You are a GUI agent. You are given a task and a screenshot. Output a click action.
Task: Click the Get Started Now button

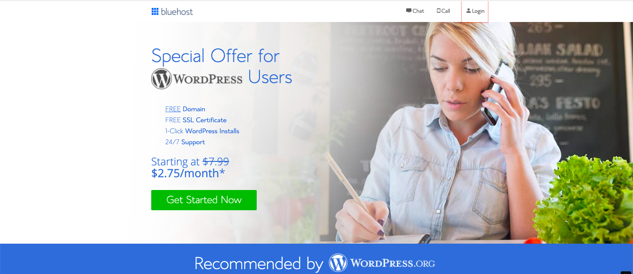(x=204, y=200)
